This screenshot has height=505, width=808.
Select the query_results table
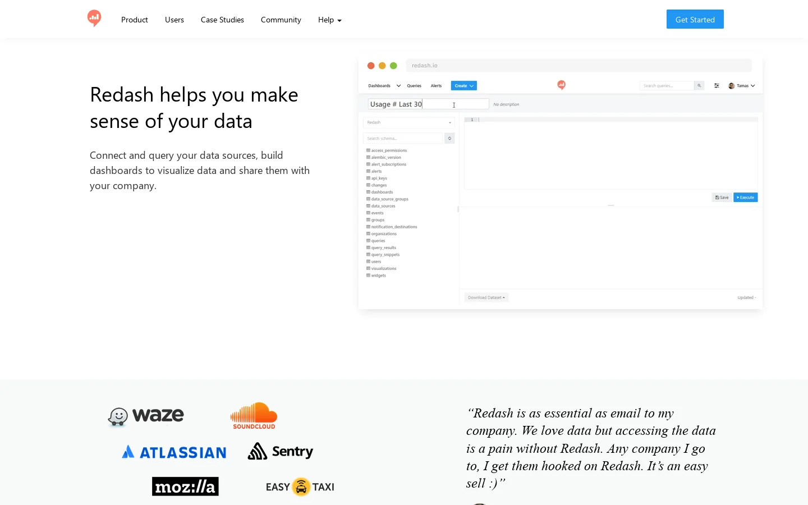[x=382, y=247]
